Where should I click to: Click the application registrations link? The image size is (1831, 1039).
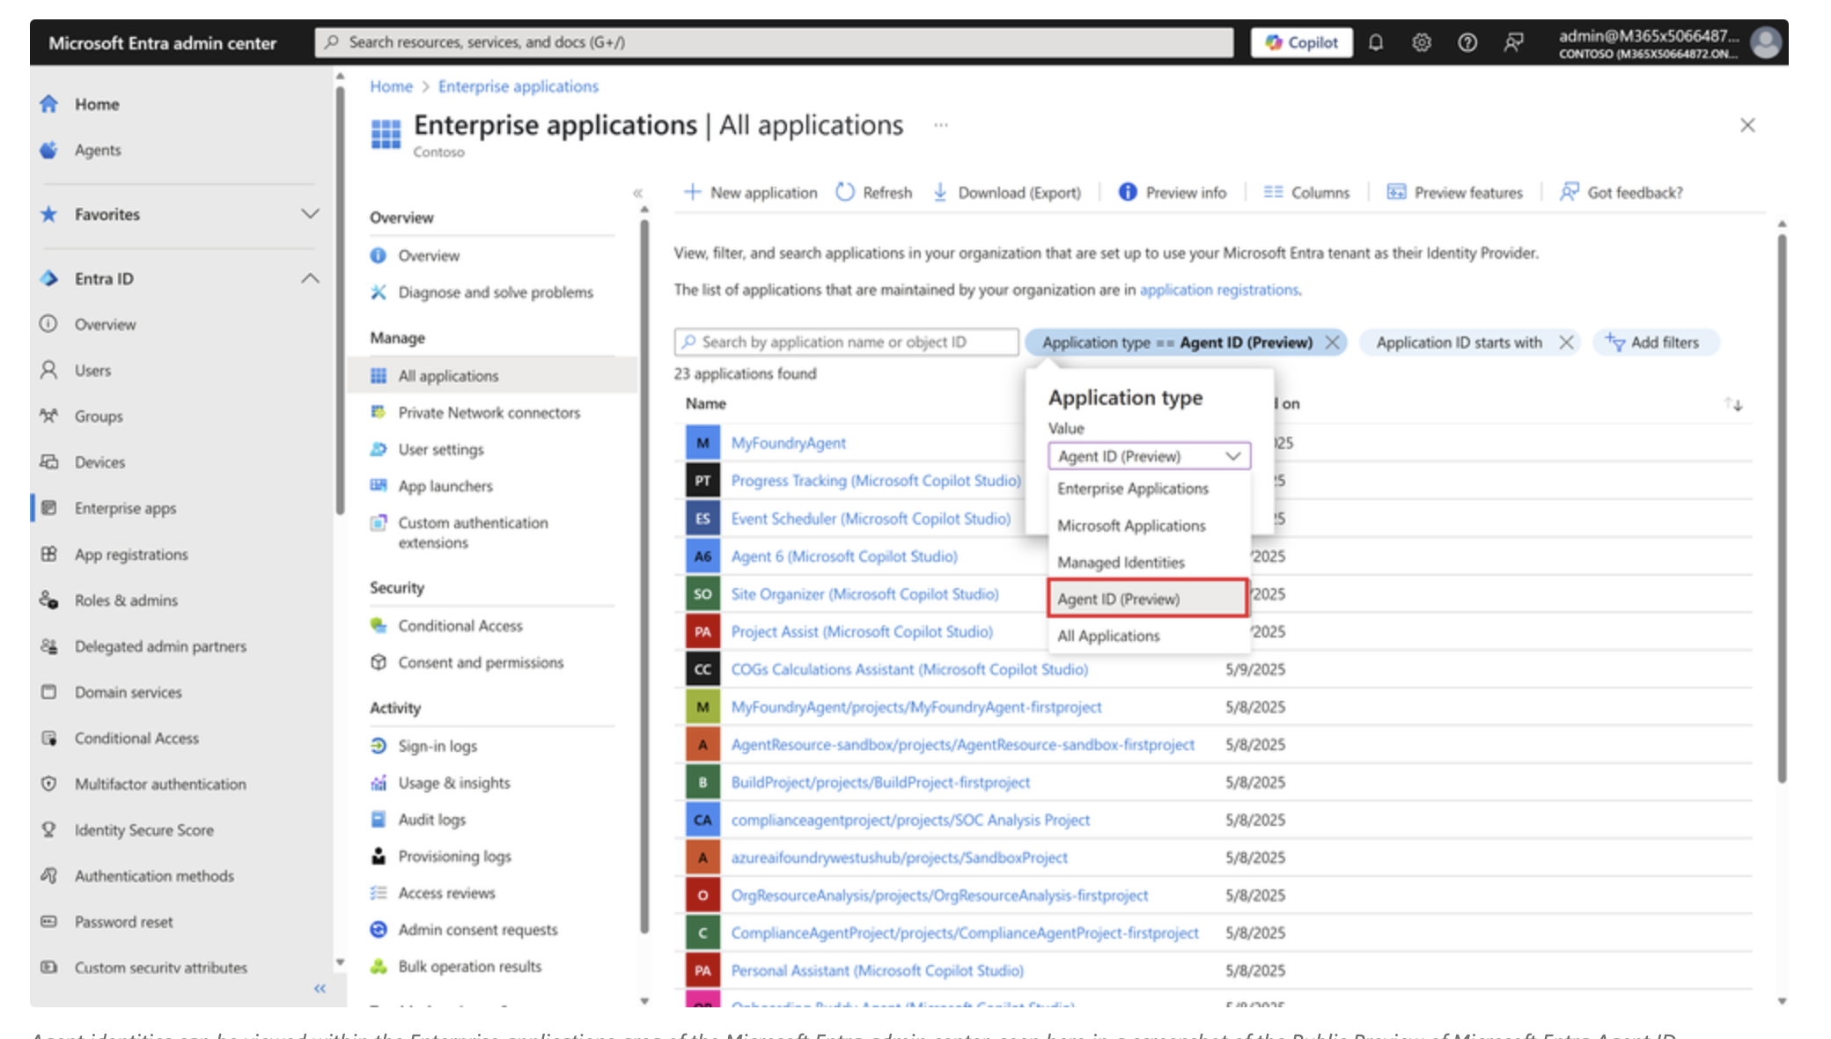[1218, 290]
